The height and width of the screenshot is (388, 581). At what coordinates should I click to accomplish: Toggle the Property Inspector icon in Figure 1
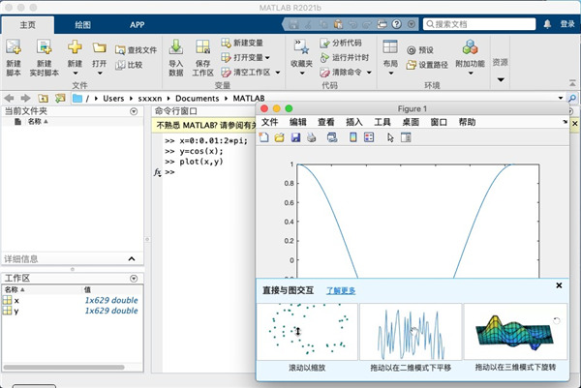pos(406,137)
